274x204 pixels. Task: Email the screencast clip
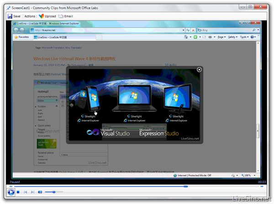click(66, 16)
